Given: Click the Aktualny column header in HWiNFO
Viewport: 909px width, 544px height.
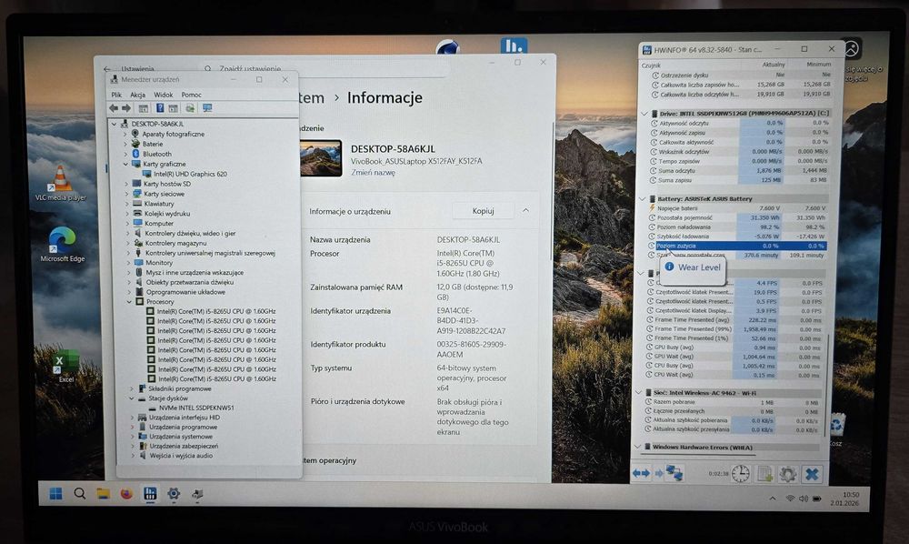Looking at the screenshot, I should pos(774,65).
